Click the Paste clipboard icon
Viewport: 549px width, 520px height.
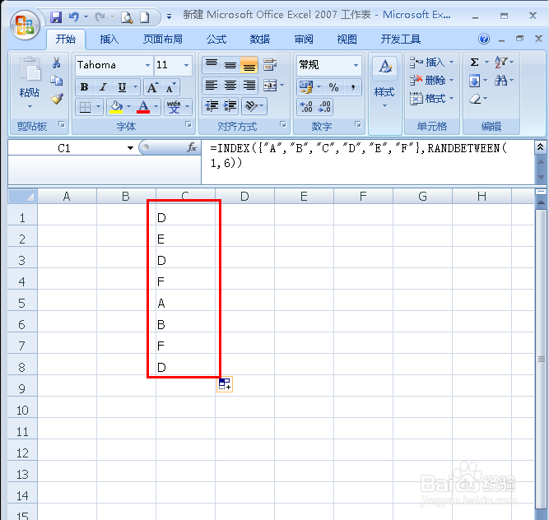click(x=30, y=69)
